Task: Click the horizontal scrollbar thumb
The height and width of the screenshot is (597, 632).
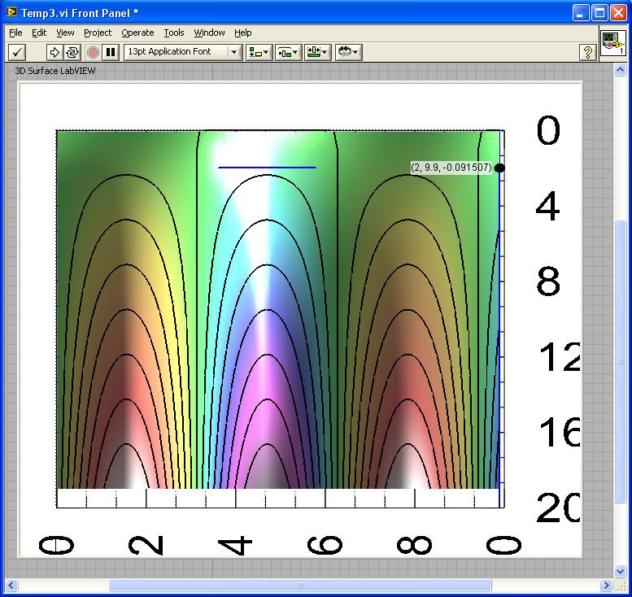Action: click(299, 585)
